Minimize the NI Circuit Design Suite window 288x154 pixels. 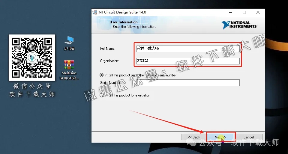point(230,12)
